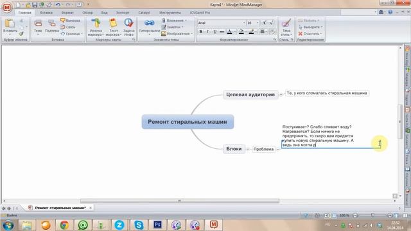This screenshot has width=411, height=231.
Task: Toggle Italic formatting
Action: click(x=207, y=31)
